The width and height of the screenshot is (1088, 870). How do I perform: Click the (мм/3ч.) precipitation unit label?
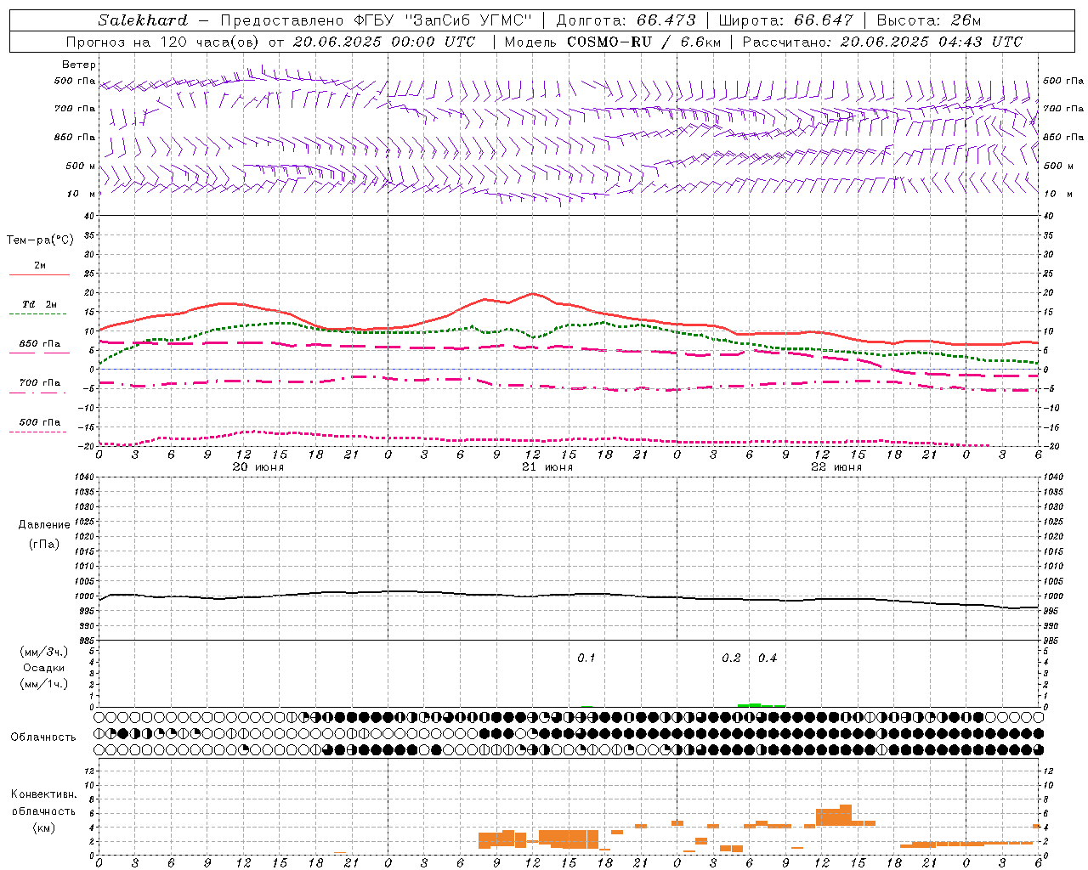pyautogui.click(x=44, y=652)
